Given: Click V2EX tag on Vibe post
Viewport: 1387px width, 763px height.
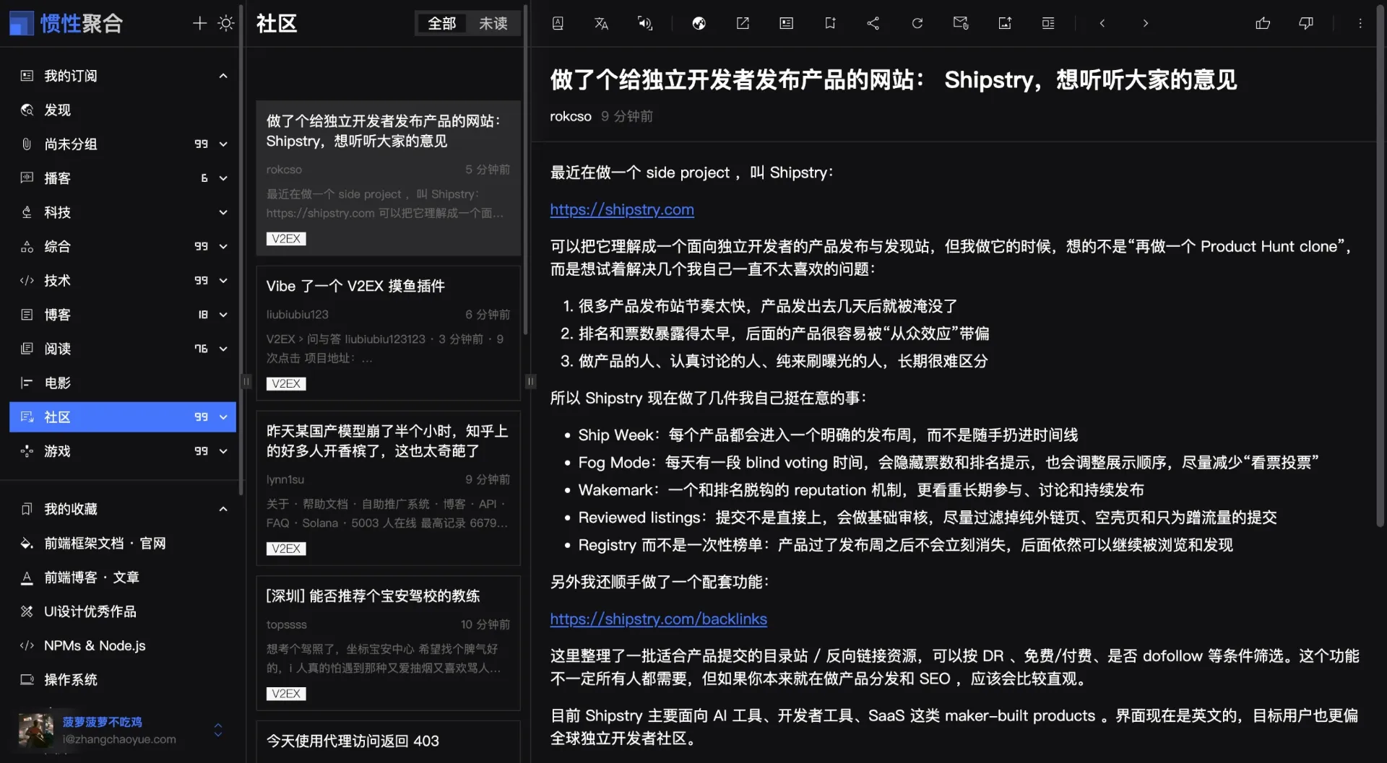Looking at the screenshot, I should tap(286, 383).
